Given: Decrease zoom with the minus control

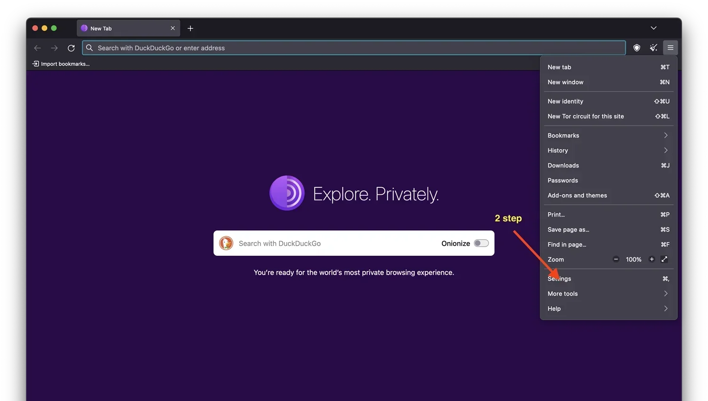Looking at the screenshot, I should click(x=616, y=259).
